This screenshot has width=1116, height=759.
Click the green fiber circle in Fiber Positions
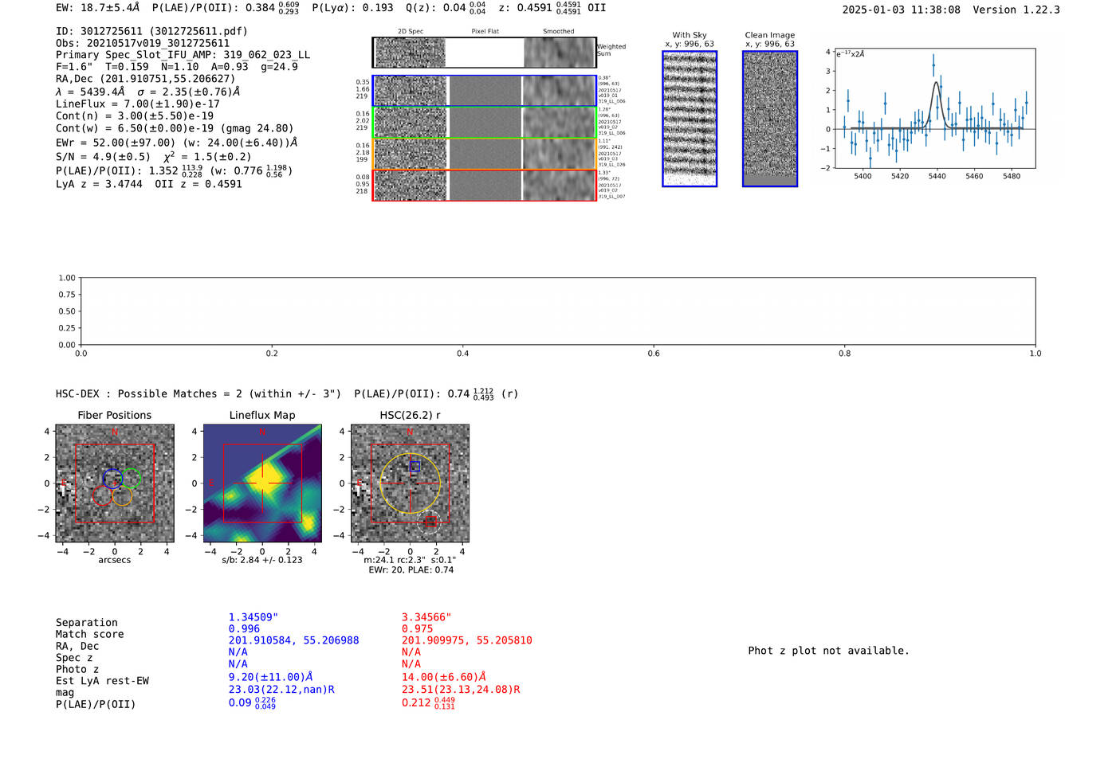131,479
